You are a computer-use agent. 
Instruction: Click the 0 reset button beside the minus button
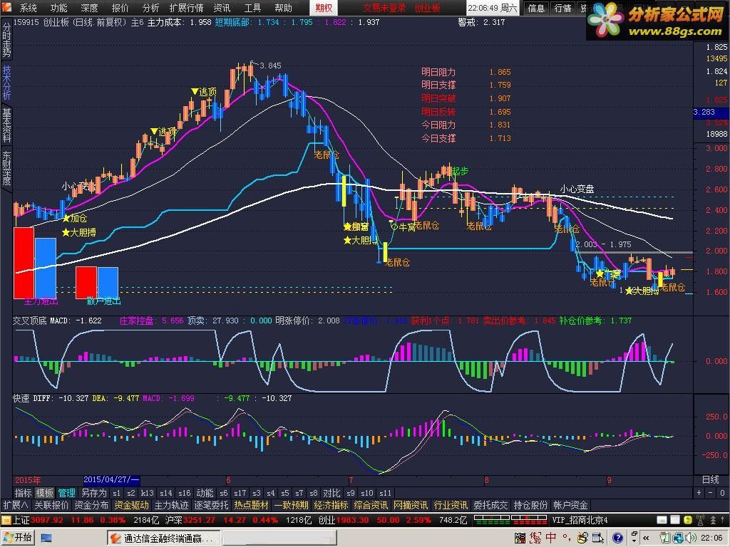click(x=722, y=493)
